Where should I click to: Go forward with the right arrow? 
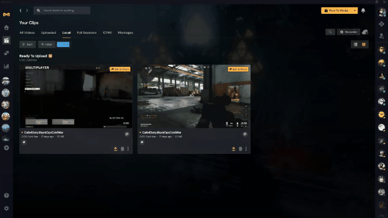[27, 11]
